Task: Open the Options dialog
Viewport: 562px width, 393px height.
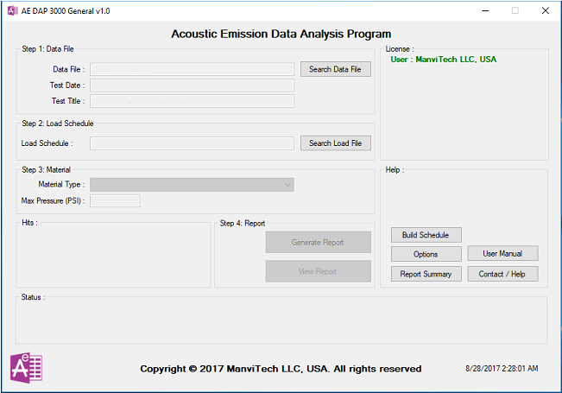Action: 426,254
